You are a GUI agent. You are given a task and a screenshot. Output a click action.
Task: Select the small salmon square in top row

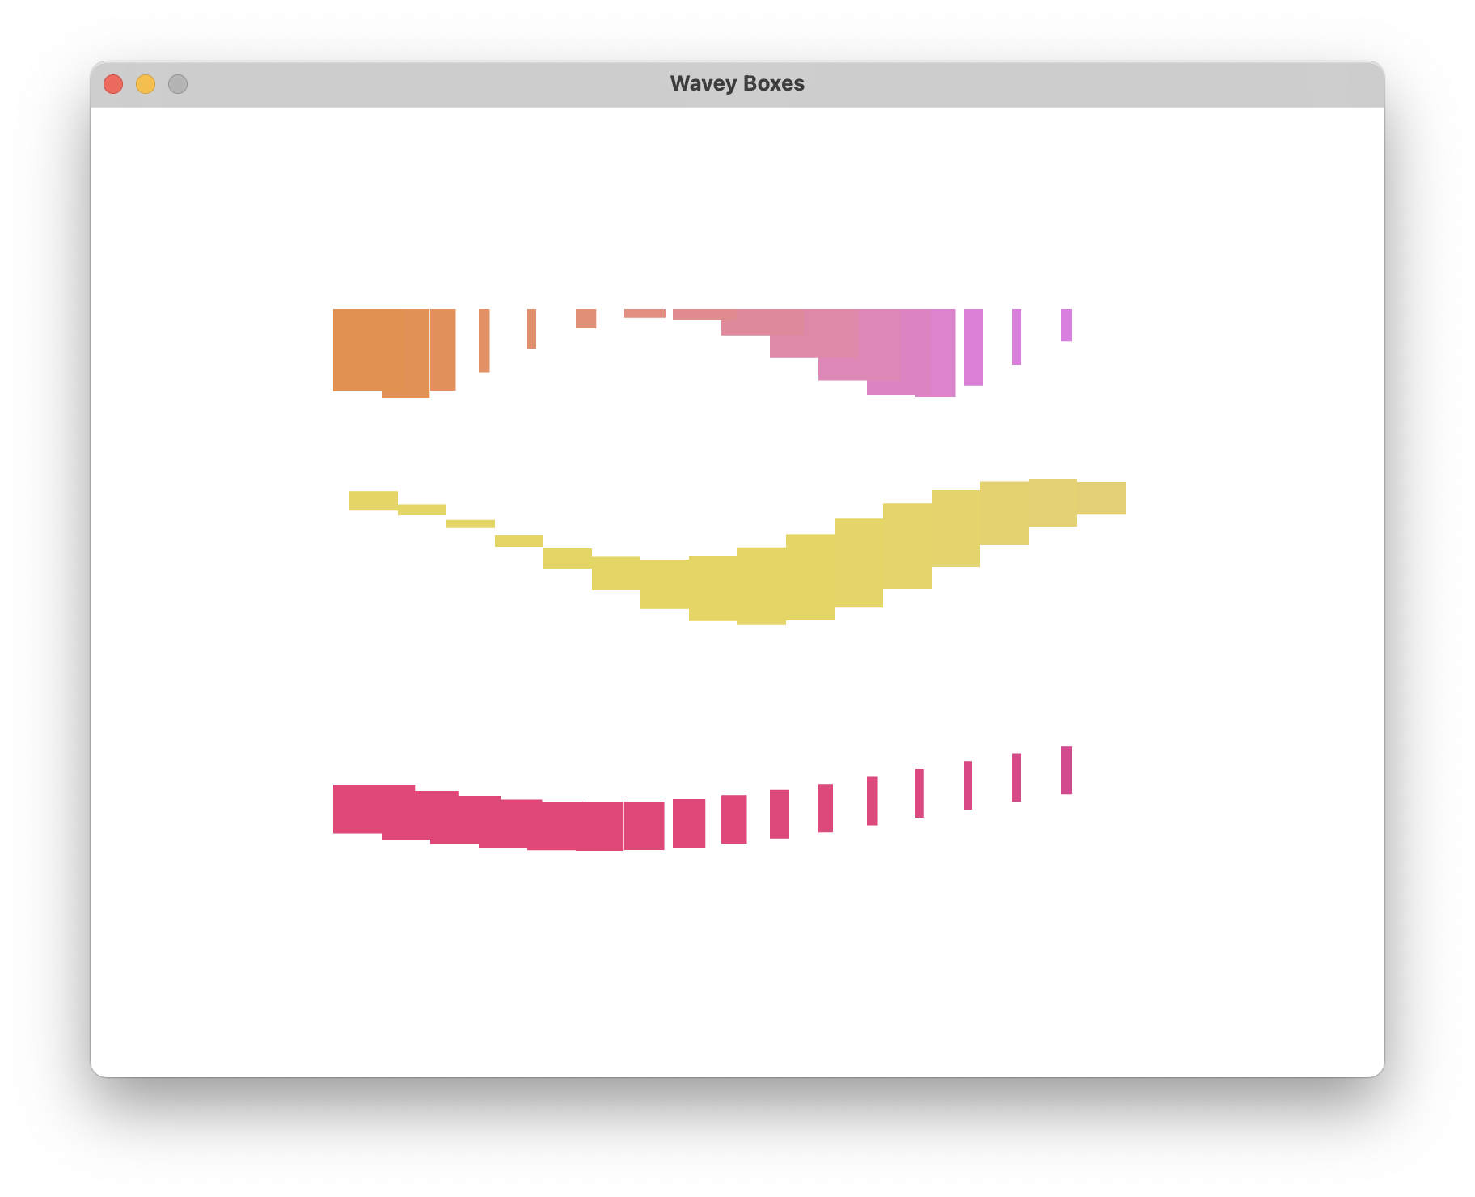tap(585, 319)
